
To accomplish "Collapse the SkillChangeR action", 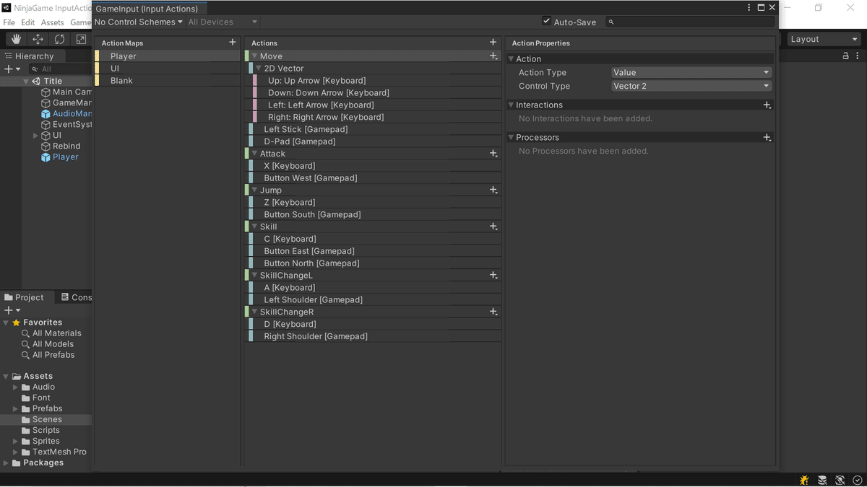I will pos(254,312).
